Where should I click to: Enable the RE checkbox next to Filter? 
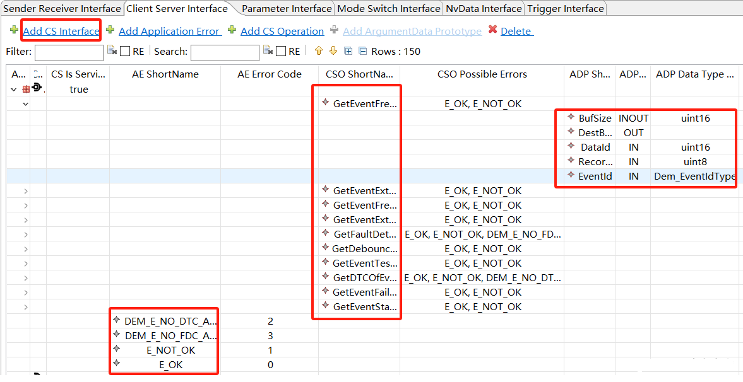pos(125,52)
